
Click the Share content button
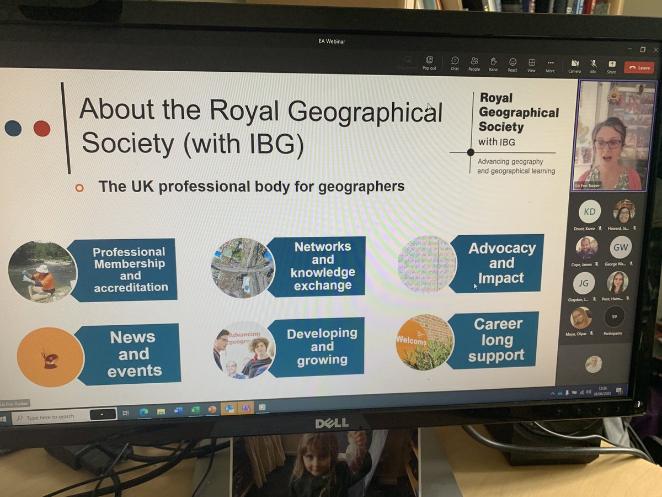tap(611, 67)
